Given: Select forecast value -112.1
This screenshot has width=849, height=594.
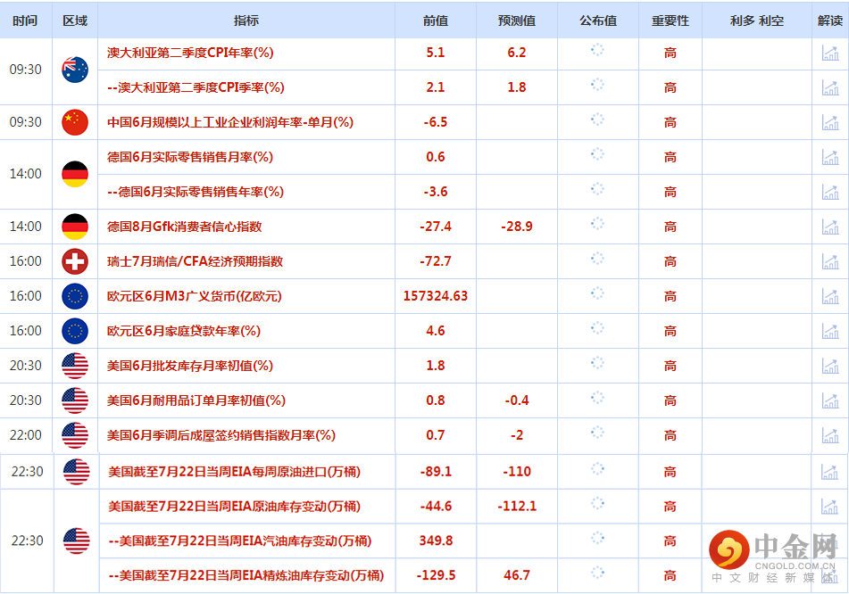Looking at the screenshot, I should point(517,507).
